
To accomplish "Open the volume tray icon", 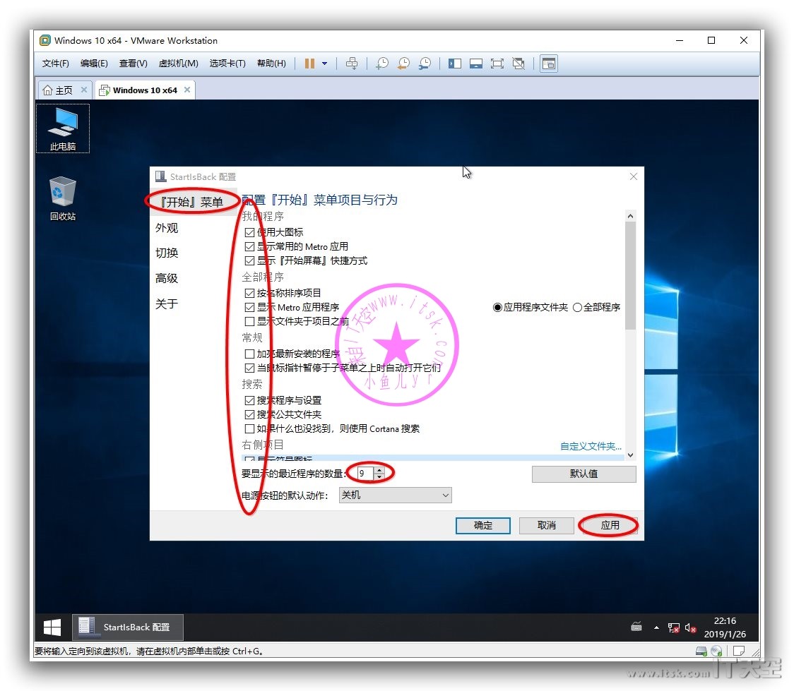I will coord(690,627).
